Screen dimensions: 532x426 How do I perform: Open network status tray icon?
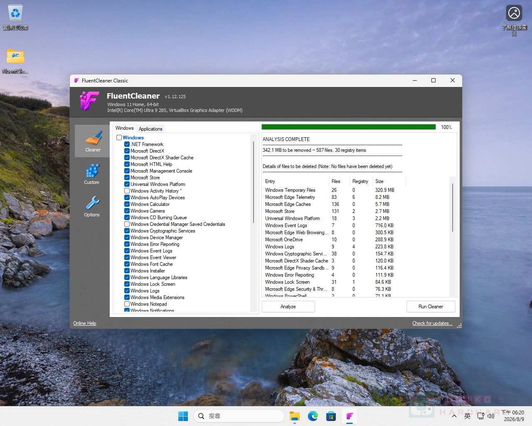[x=480, y=416]
